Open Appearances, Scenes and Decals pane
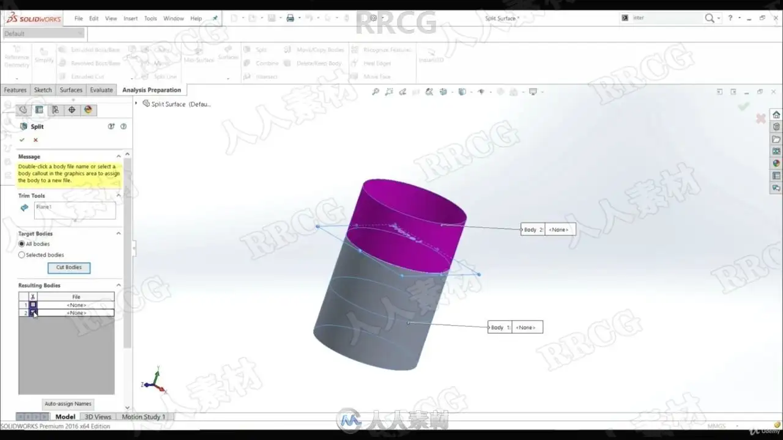The width and height of the screenshot is (783, 440). tap(776, 164)
